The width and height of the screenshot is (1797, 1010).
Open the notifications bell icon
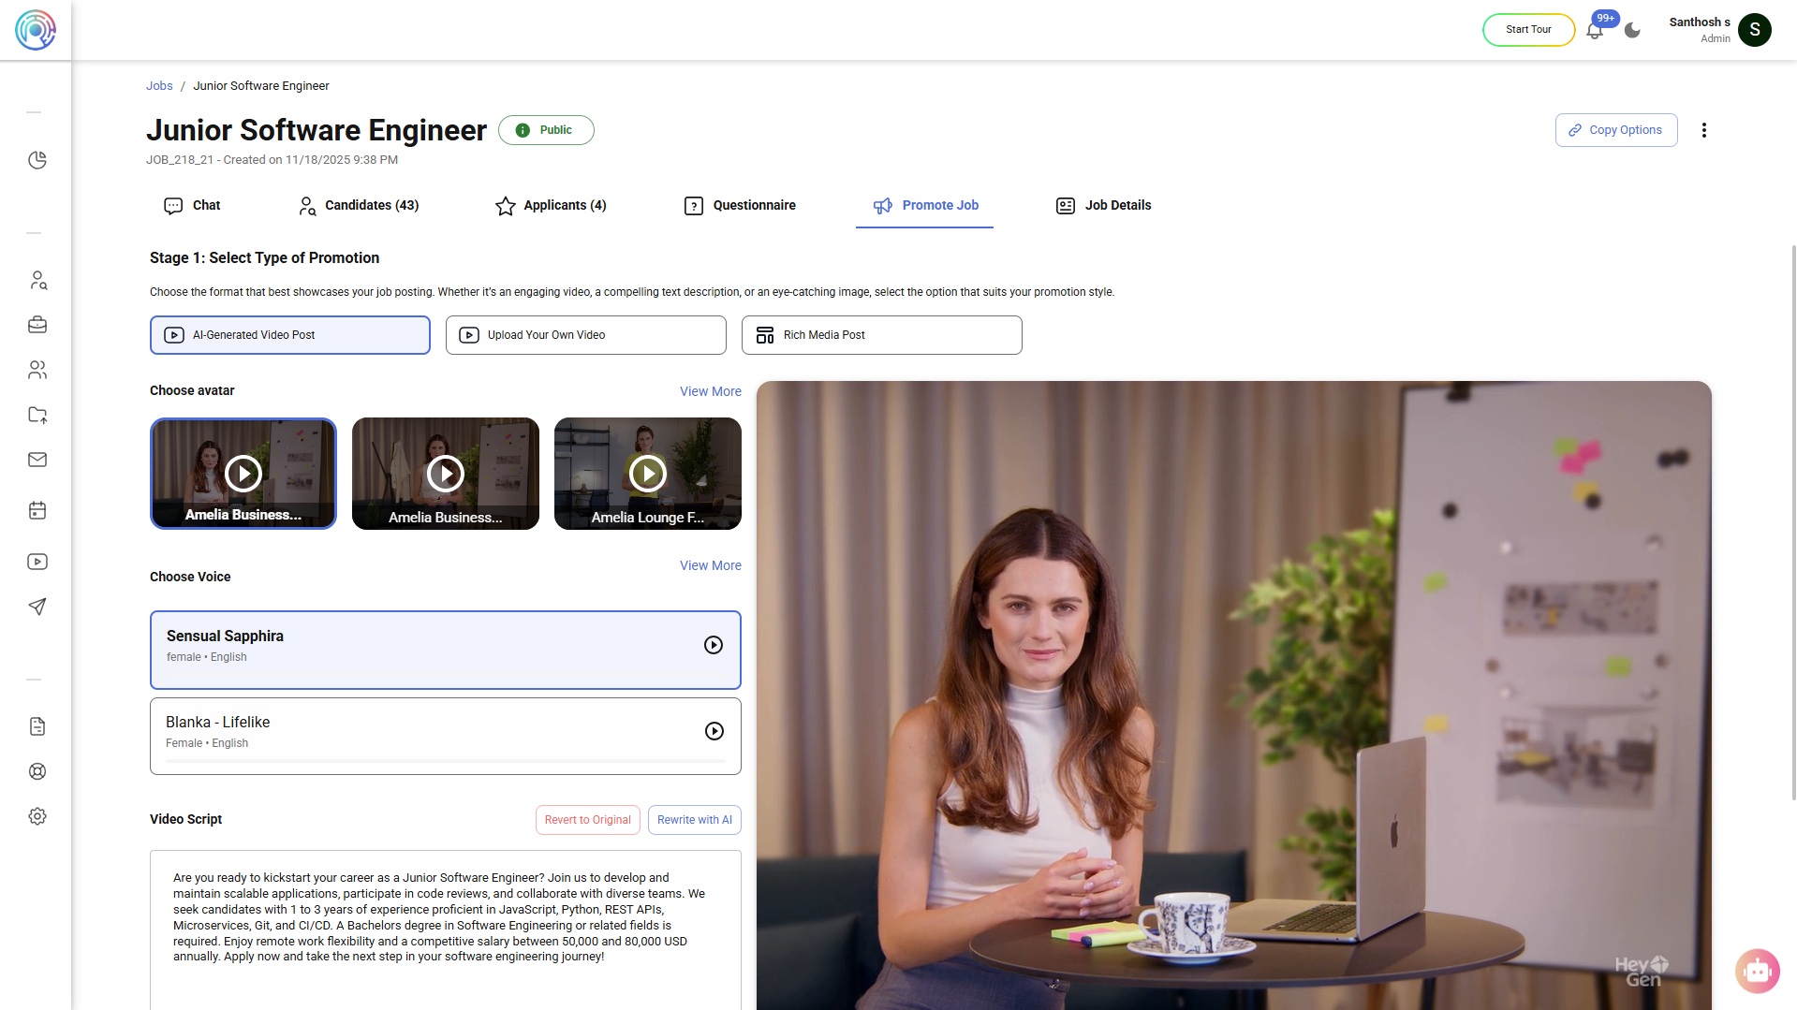pyautogui.click(x=1594, y=31)
